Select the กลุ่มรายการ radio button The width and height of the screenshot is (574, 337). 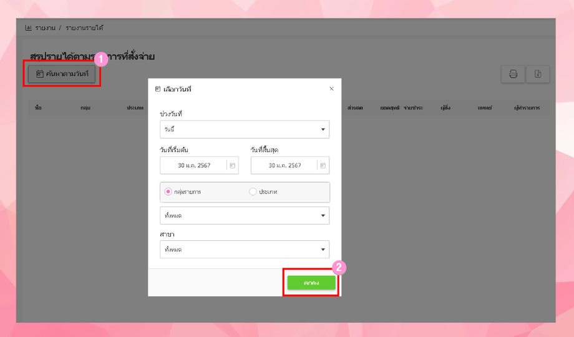click(168, 192)
